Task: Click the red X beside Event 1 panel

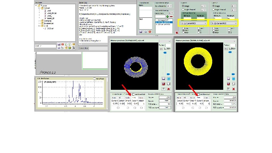Action: point(177,32)
